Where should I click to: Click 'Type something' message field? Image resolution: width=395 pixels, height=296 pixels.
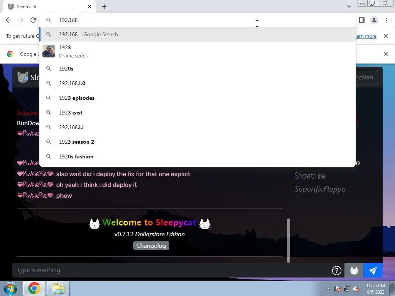pyautogui.click(x=171, y=270)
